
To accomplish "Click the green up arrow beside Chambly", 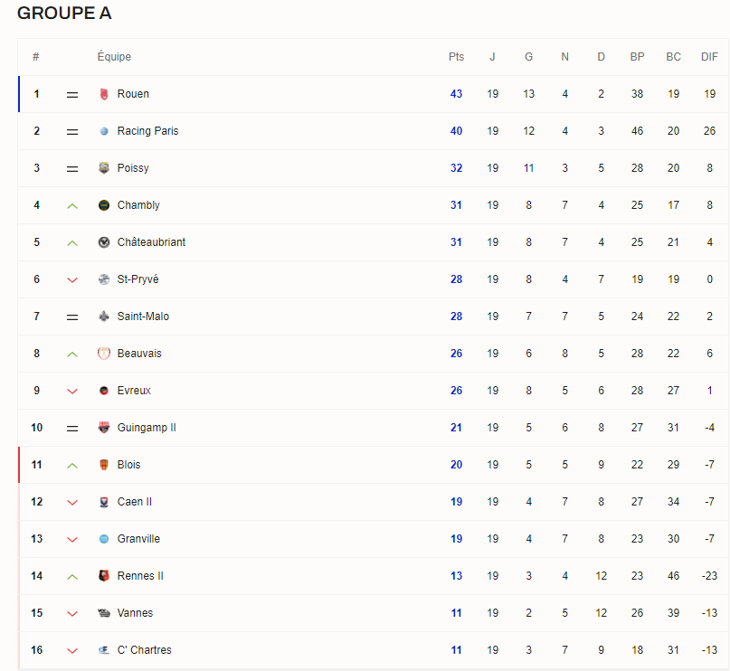I will coord(72,206).
